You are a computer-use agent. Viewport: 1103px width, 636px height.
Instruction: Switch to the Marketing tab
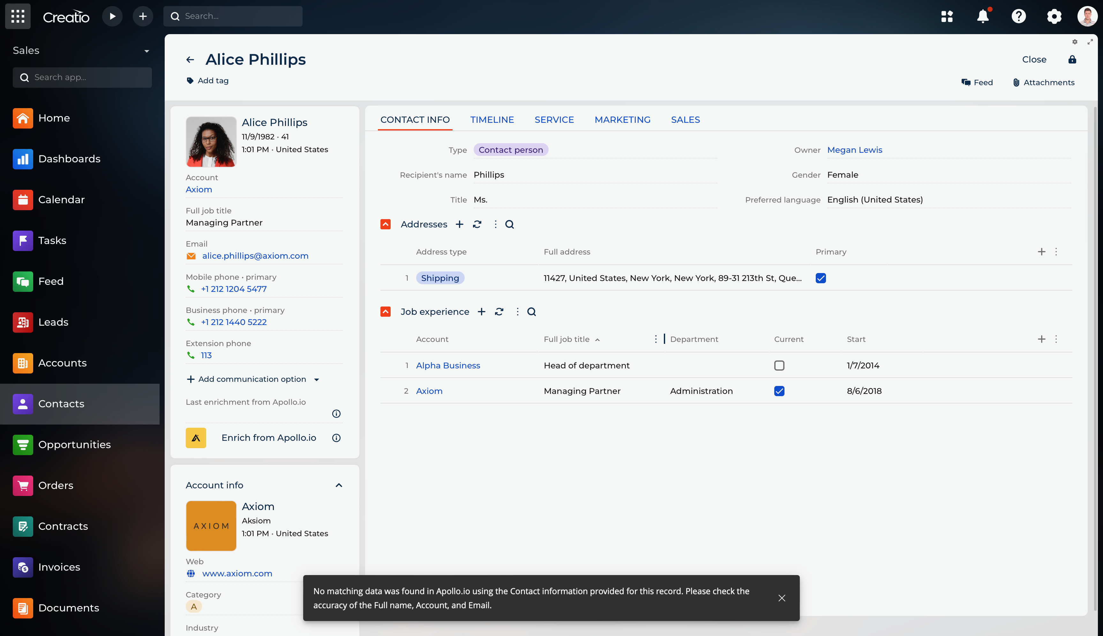(x=622, y=119)
